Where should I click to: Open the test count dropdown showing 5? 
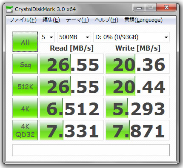(x=47, y=37)
